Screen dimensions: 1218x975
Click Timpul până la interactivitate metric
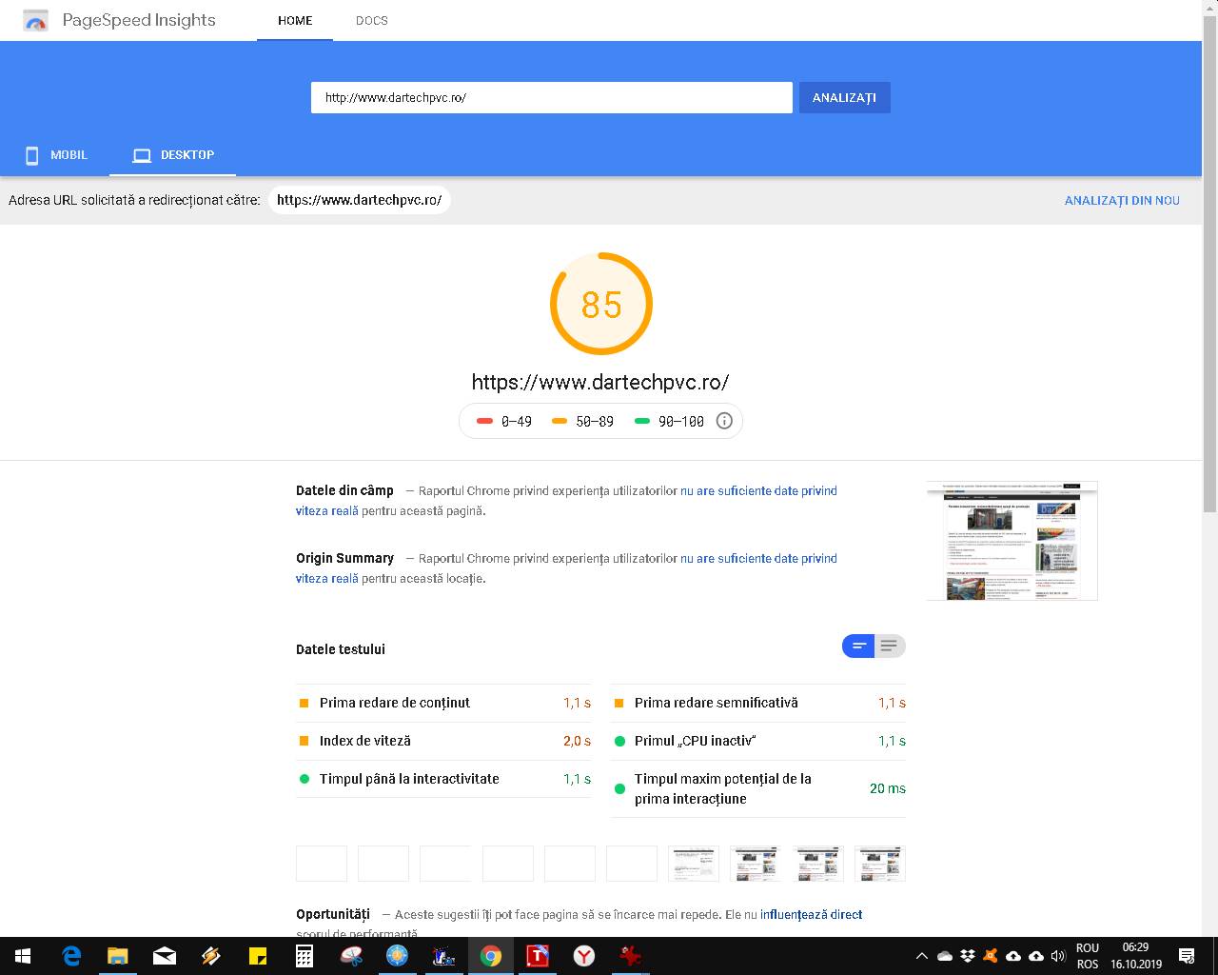pyautogui.click(x=443, y=779)
